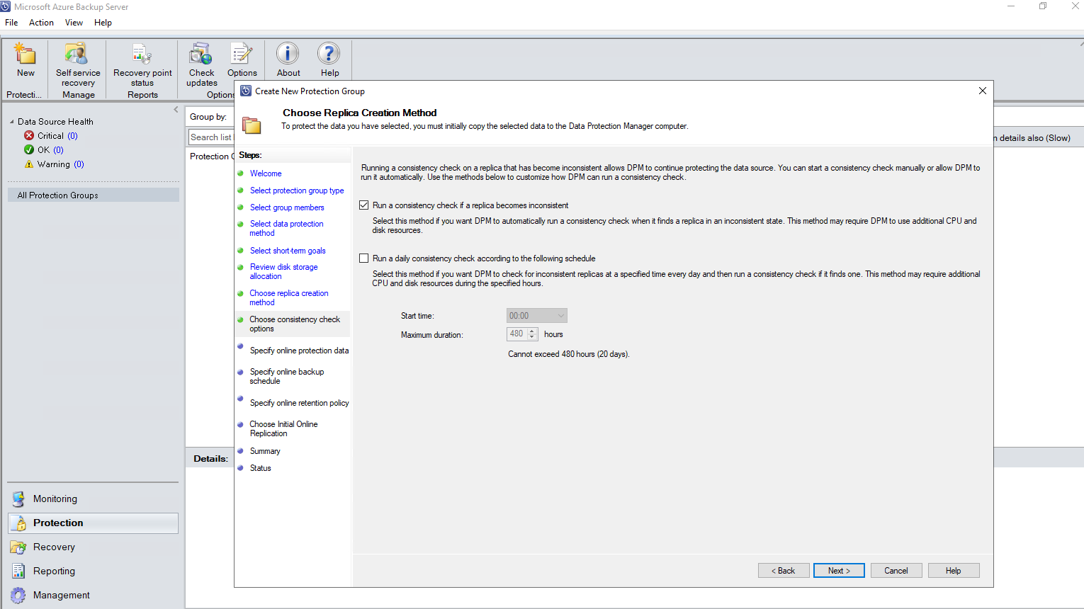Click the Management gear navigation icon
Viewport: 1084px width, 609px height.
(18, 595)
